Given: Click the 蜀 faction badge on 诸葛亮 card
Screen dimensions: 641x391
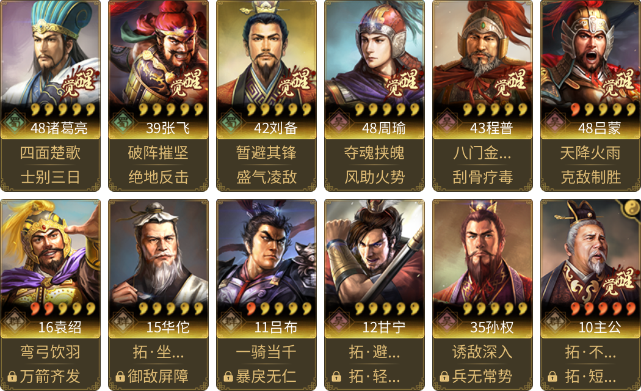Looking at the screenshot, I should point(15,122).
